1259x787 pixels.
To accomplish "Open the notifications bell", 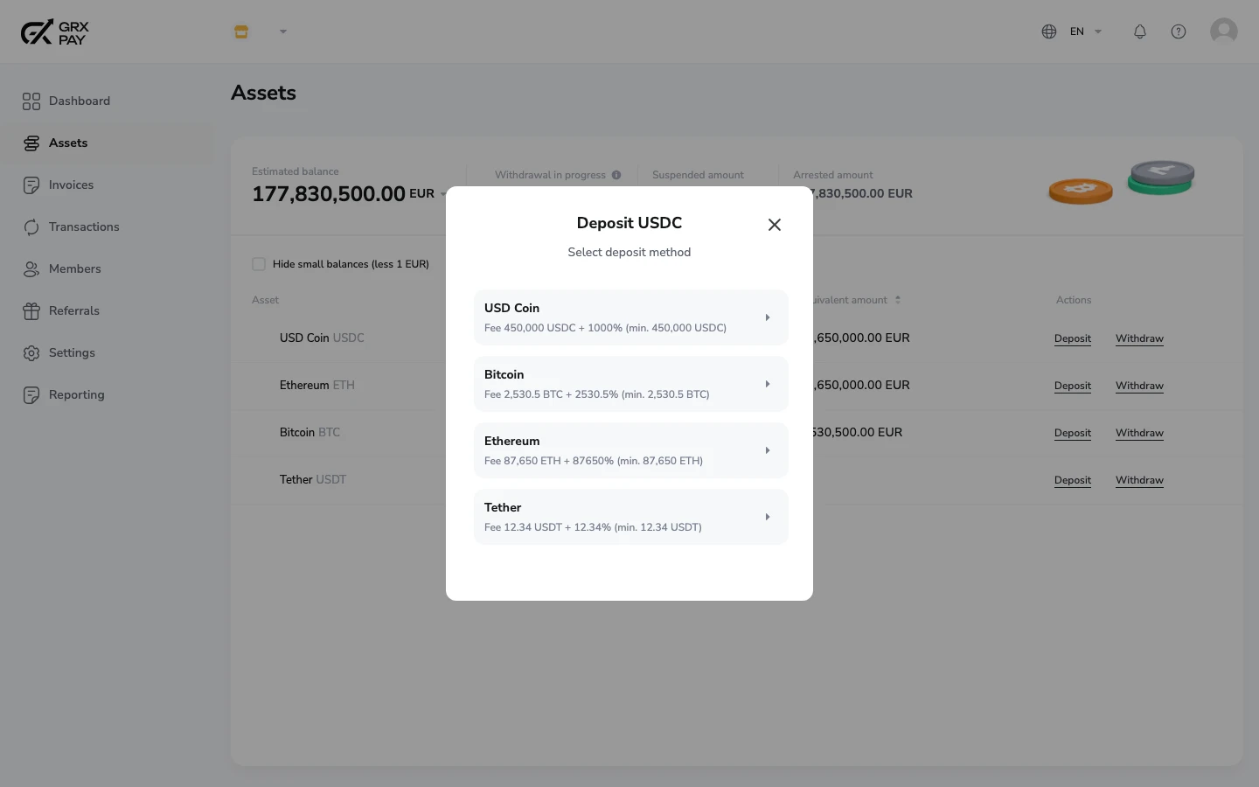I will (x=1140, y=31).
